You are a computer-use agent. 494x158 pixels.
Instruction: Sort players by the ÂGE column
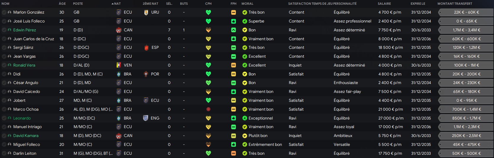pos(62,4)
